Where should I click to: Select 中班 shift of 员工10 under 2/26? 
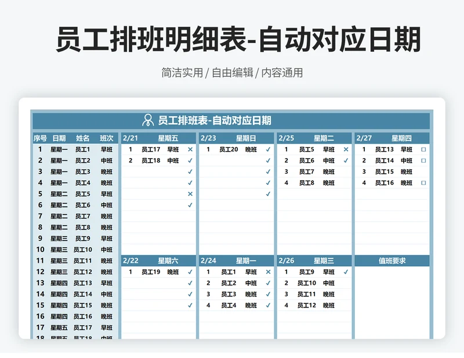coord(328,283)
